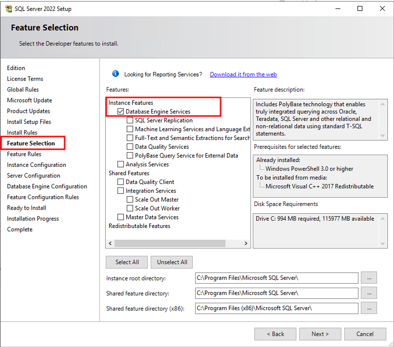394x347 pixels.
Task: Select the Instance Configuration step
Action: pyautogui.click(x=36, y=165)
